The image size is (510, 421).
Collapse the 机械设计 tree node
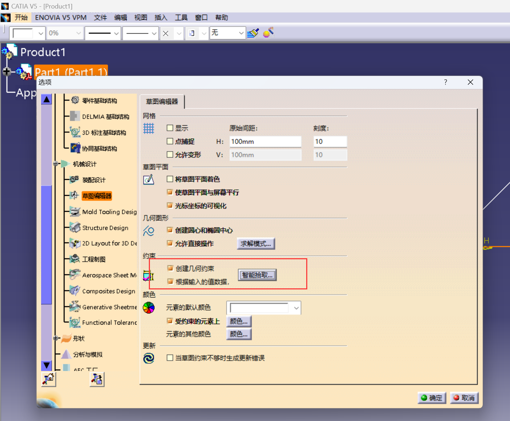pos(56,164)
